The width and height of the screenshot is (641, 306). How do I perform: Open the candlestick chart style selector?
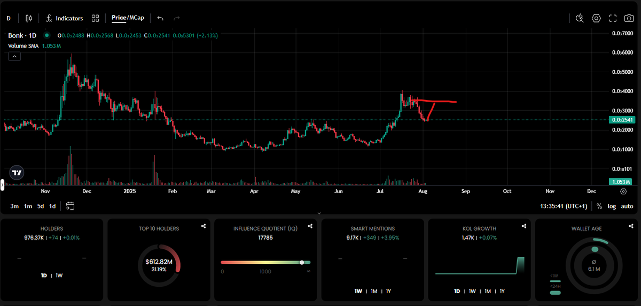(x=29, y=18)
